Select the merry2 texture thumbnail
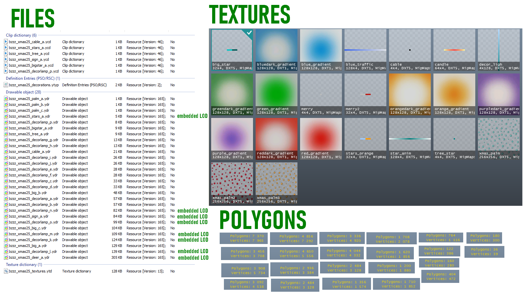This screenshot has height=294, width=523. coord(365,94)
